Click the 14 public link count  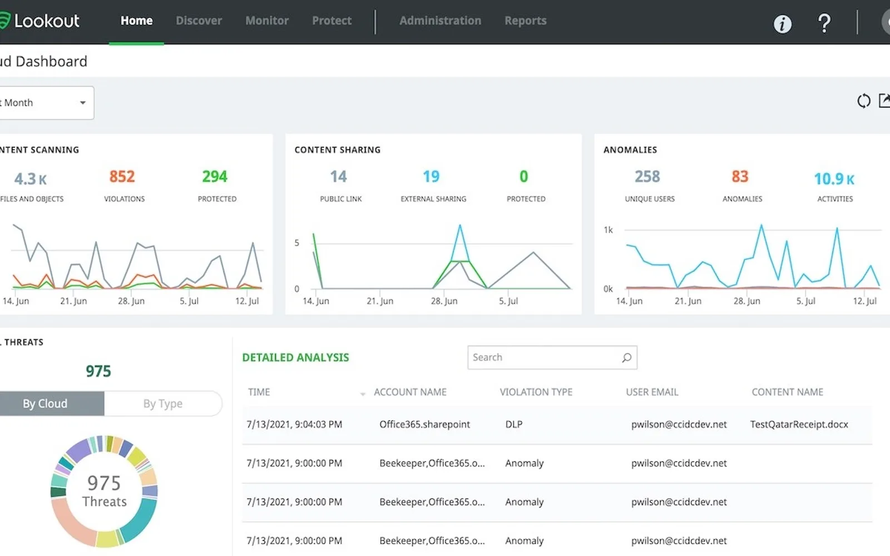coord(338,177)
